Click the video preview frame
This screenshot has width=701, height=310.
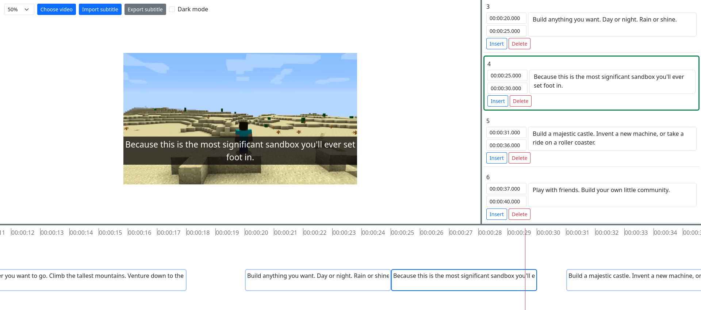pos(240,119)
